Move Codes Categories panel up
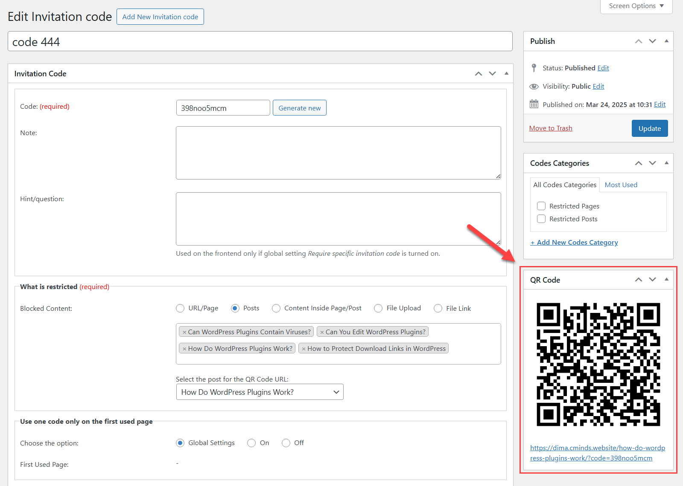The height and width of the screenshot is (486, 683). [x=639, y=163]
